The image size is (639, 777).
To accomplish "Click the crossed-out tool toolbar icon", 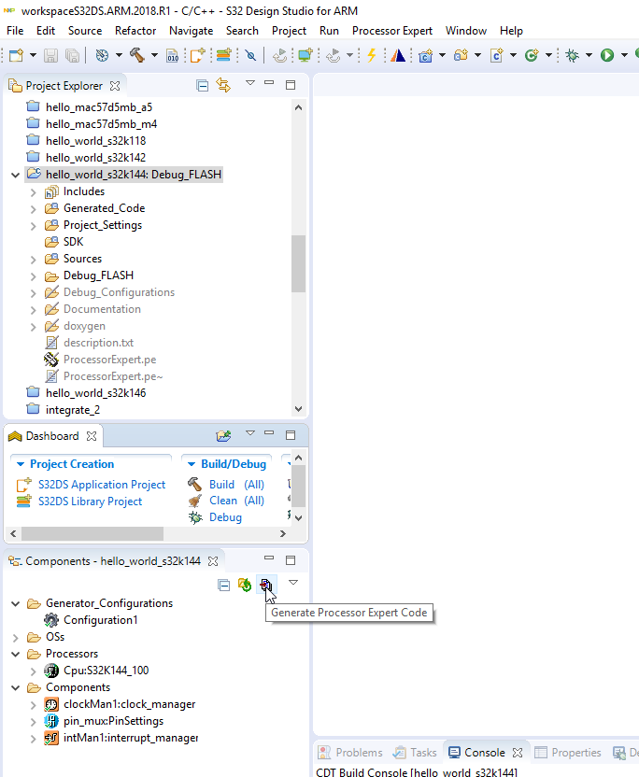I will click(251, 55).
